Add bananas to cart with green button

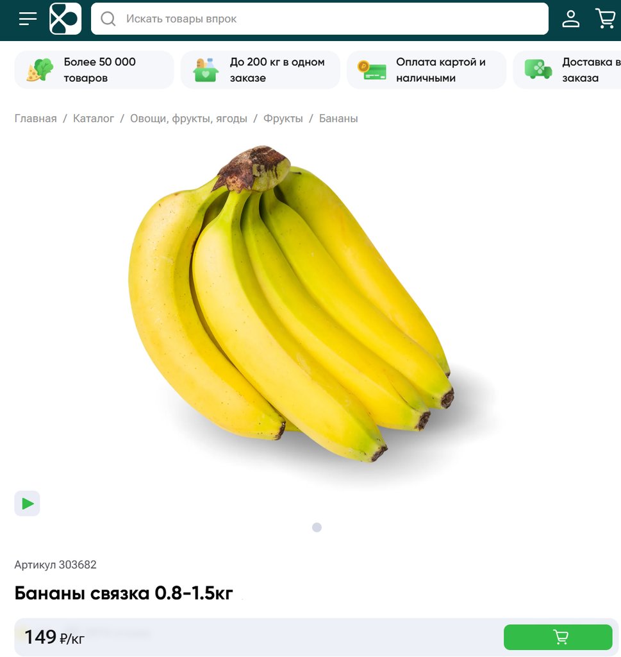point(558,637)
